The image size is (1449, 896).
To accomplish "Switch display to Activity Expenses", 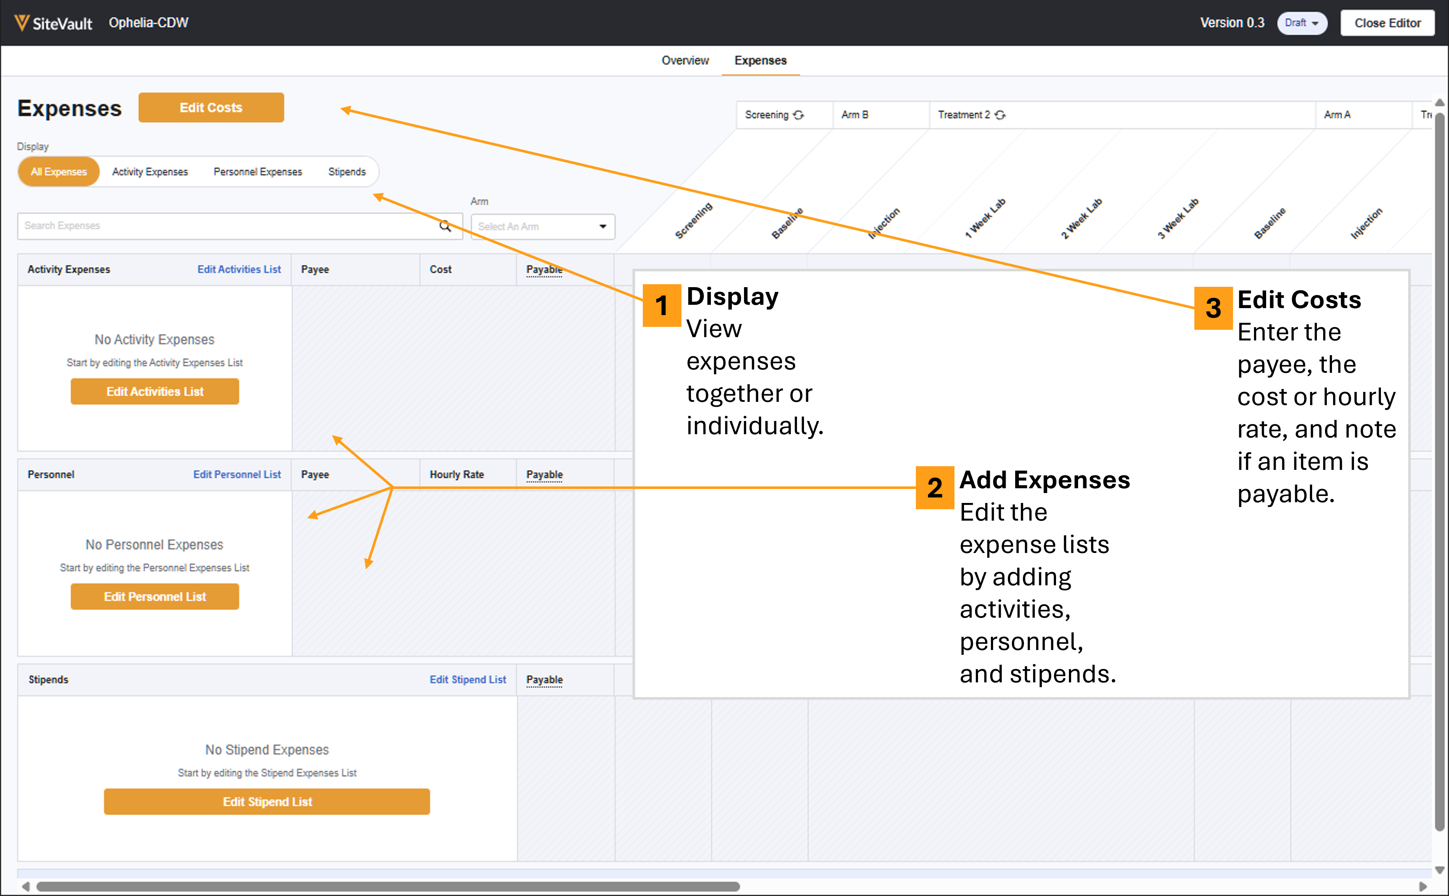I will tap(150, 172).
